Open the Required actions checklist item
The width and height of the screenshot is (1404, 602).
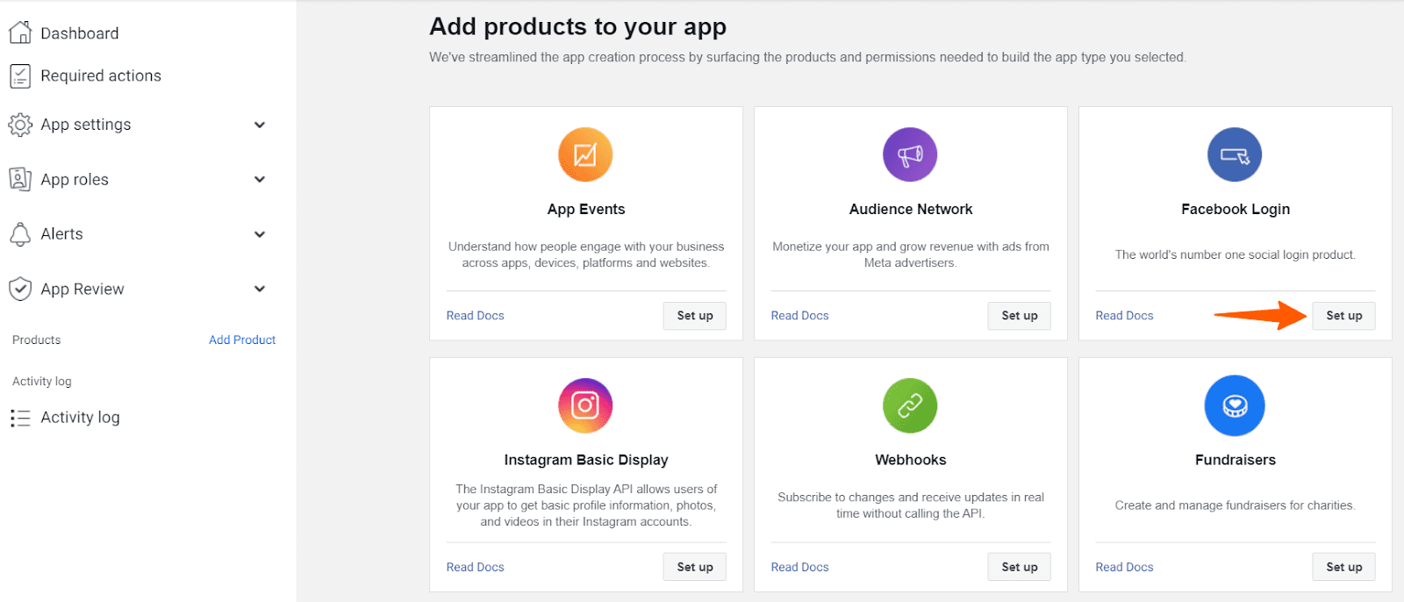(x=100, y=75)
